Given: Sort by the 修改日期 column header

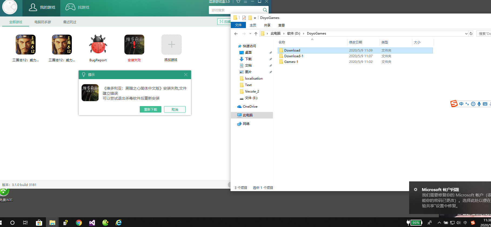Looking at the screenshot, I should (x=363, y=42).
